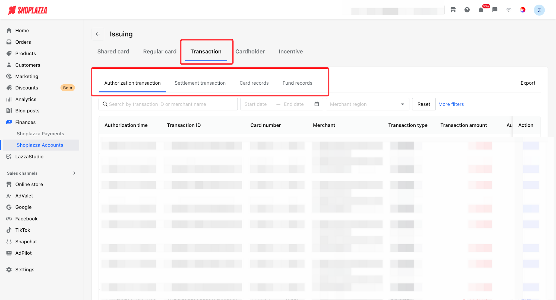Screen dimensions: 556x300
Task: Go back using the arrow button
Action: coord(98,34)
